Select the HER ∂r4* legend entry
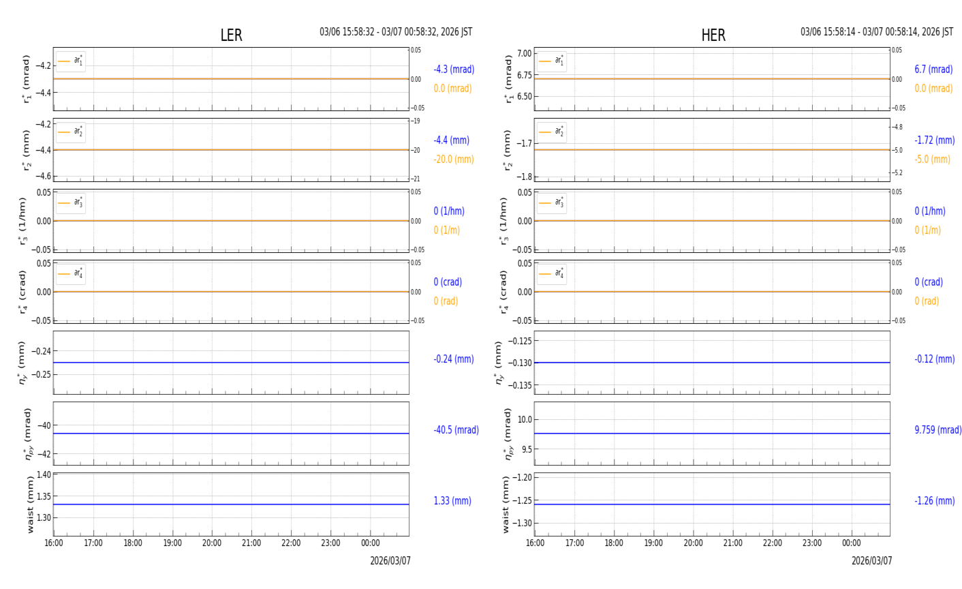Screen dimensions: 962x589 click(552, 274)
